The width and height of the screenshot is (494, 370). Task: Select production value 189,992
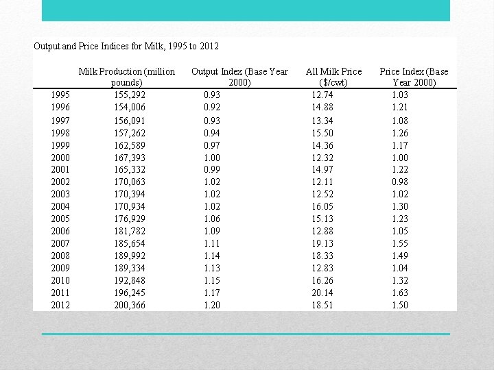point(130,255)
